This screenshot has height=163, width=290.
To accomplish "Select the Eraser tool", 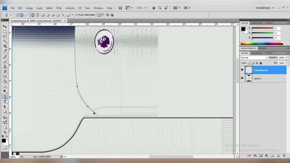I will click(x=5, y=77).
